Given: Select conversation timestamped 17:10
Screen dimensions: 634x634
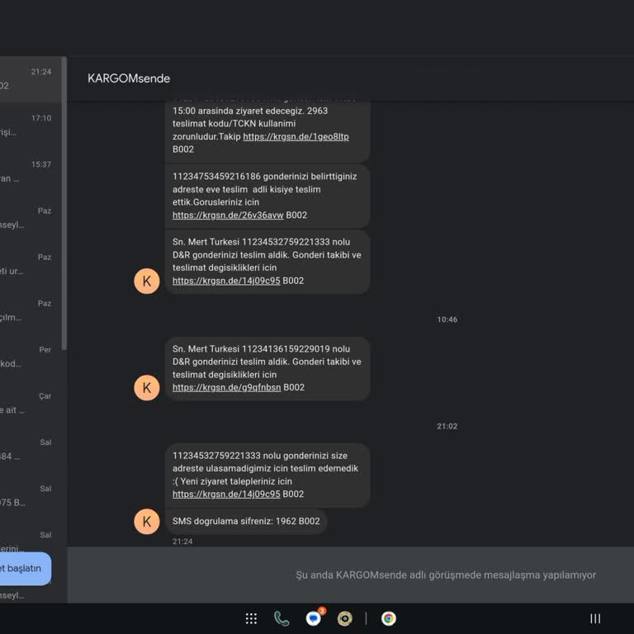Looking at the screenshot, I should coord(31,126).
